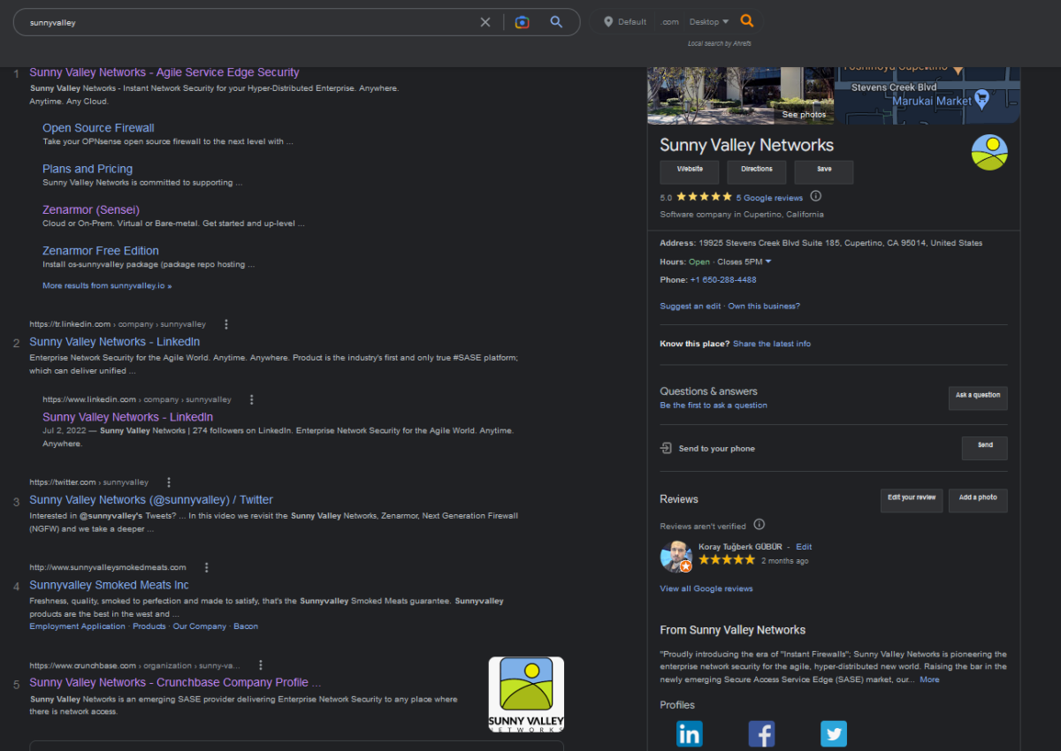This screenshot has width=1061, height=751.
Task: Click Our Company sitelink
Action: tap(200, 626)
